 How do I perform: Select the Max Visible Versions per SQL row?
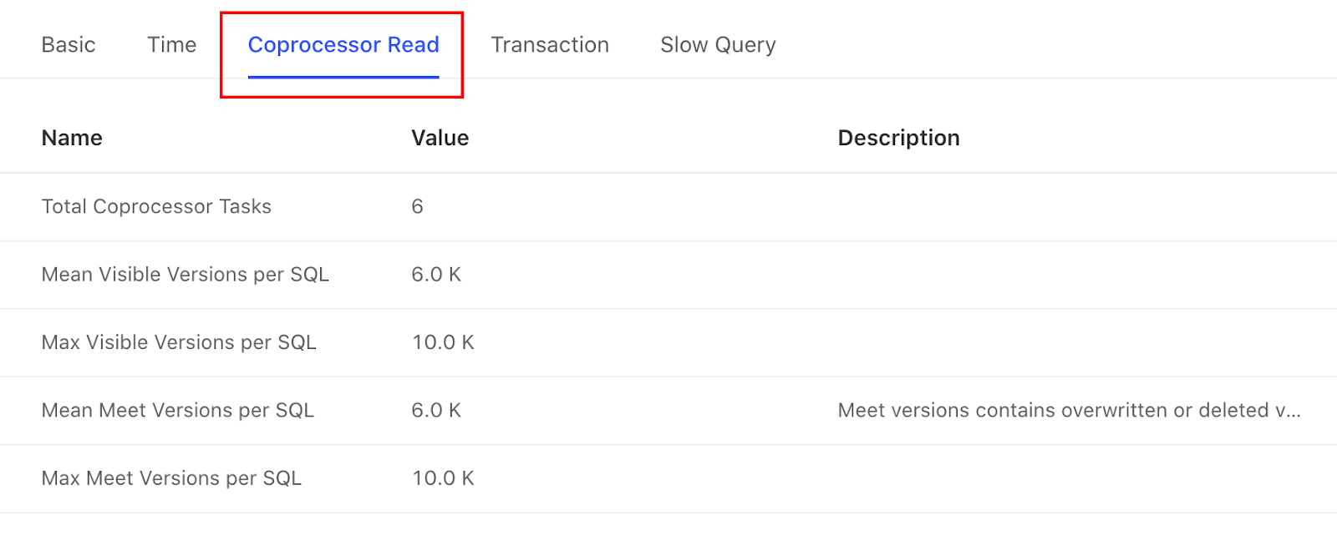(178, 342)
